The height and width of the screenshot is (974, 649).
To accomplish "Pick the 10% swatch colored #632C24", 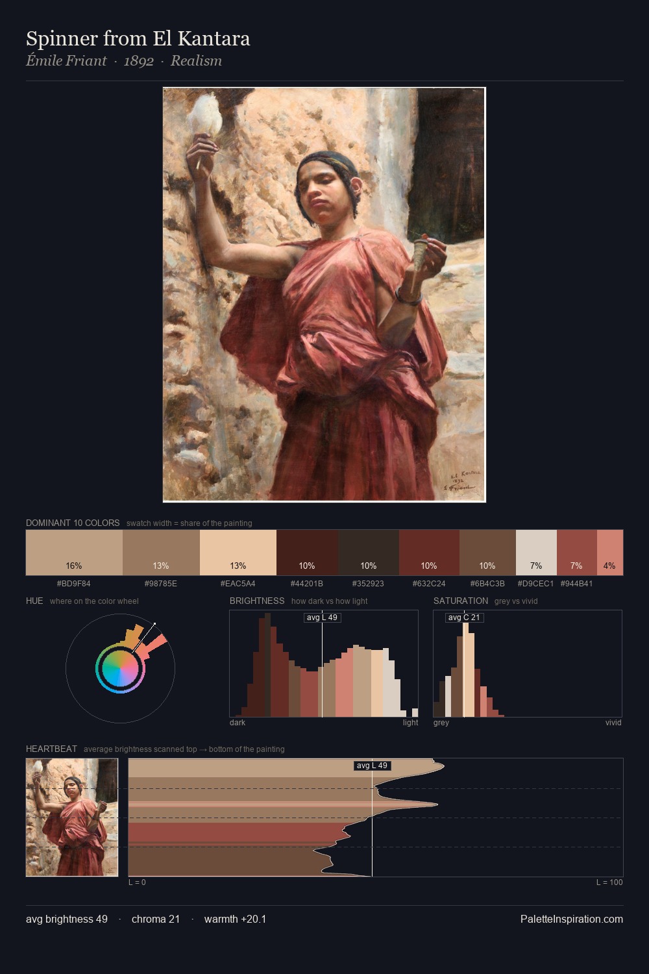I will (x=429, y=553).
